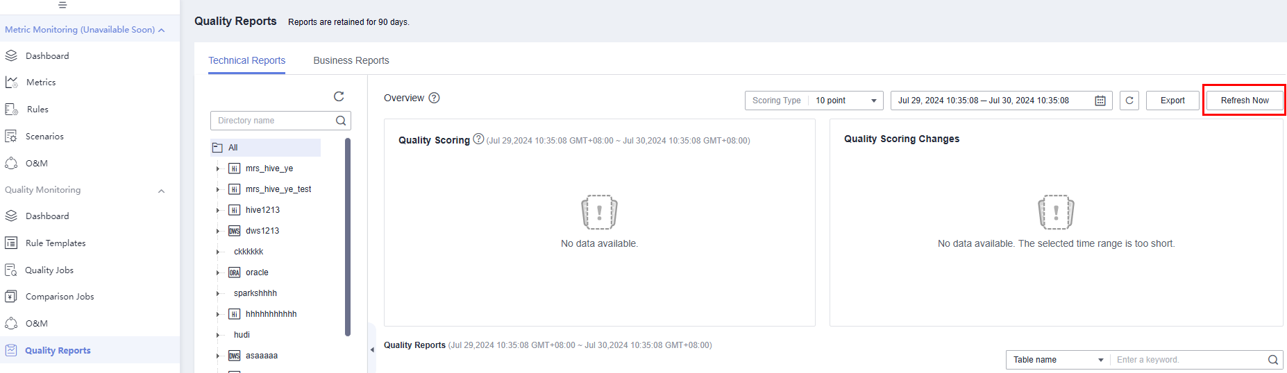Expand the oracle node
This screenshot has width=1287, height=373.
coord(217,272)
